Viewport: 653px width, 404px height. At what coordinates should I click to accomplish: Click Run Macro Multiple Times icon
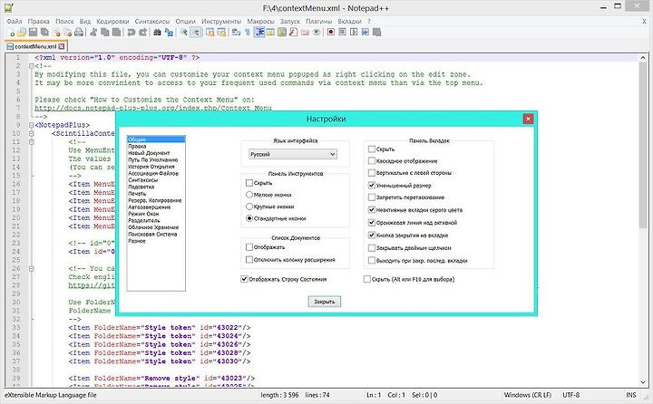pyautogui.click(x=365, y=32)
